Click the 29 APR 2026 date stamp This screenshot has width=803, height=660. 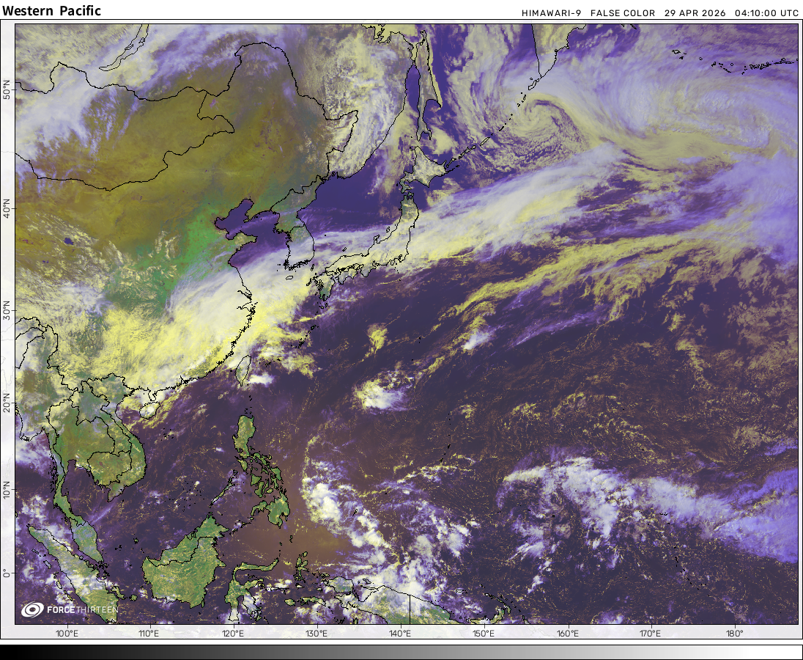pyautogui.click(x=695, y=13)
